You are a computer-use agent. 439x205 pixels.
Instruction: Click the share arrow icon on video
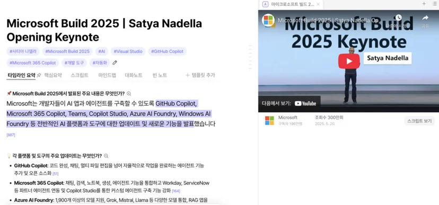click(x=425, y=18)
